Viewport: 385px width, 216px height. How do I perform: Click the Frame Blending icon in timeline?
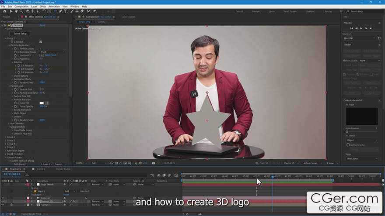pyautogui.click(x=164, y=175)
